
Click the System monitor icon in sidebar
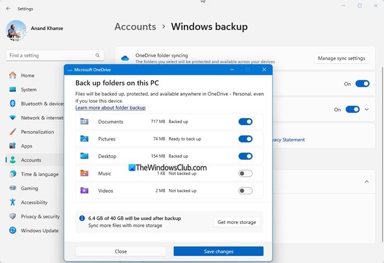click(13, 89)
